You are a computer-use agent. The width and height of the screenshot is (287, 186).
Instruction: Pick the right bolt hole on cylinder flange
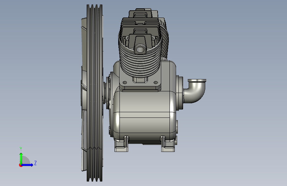156,82
